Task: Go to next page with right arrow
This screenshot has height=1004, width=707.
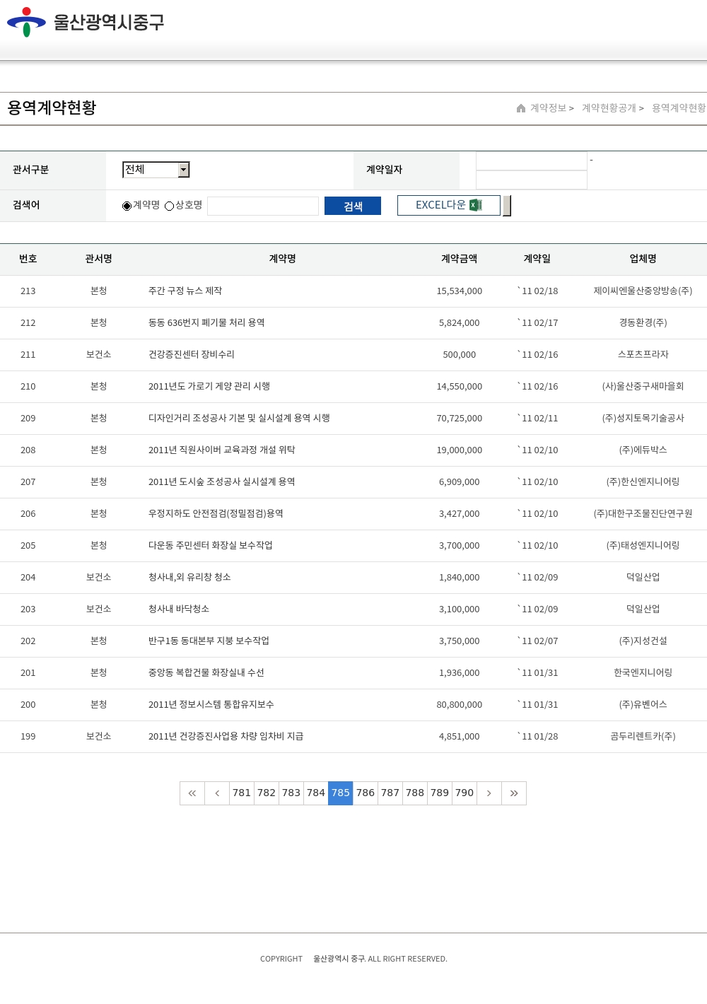Action: point(489,793)
